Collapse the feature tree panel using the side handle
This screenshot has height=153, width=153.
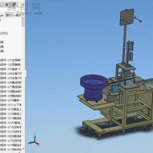click(x=26, y=74)
